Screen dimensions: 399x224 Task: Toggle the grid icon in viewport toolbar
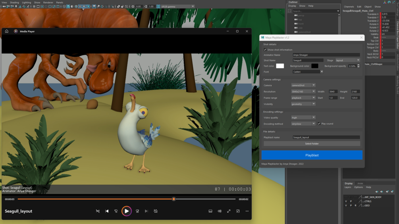(x=34, y=6)
